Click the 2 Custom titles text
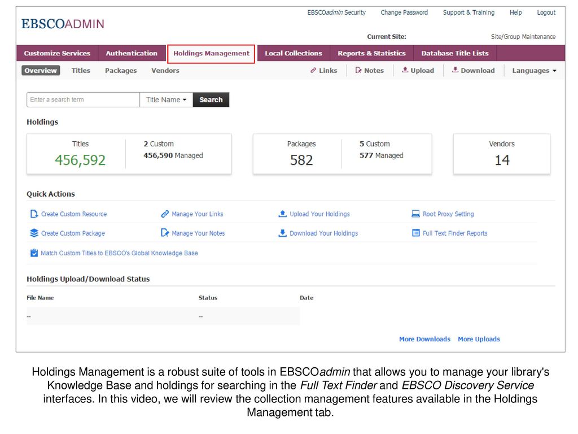 coord(159,144)
